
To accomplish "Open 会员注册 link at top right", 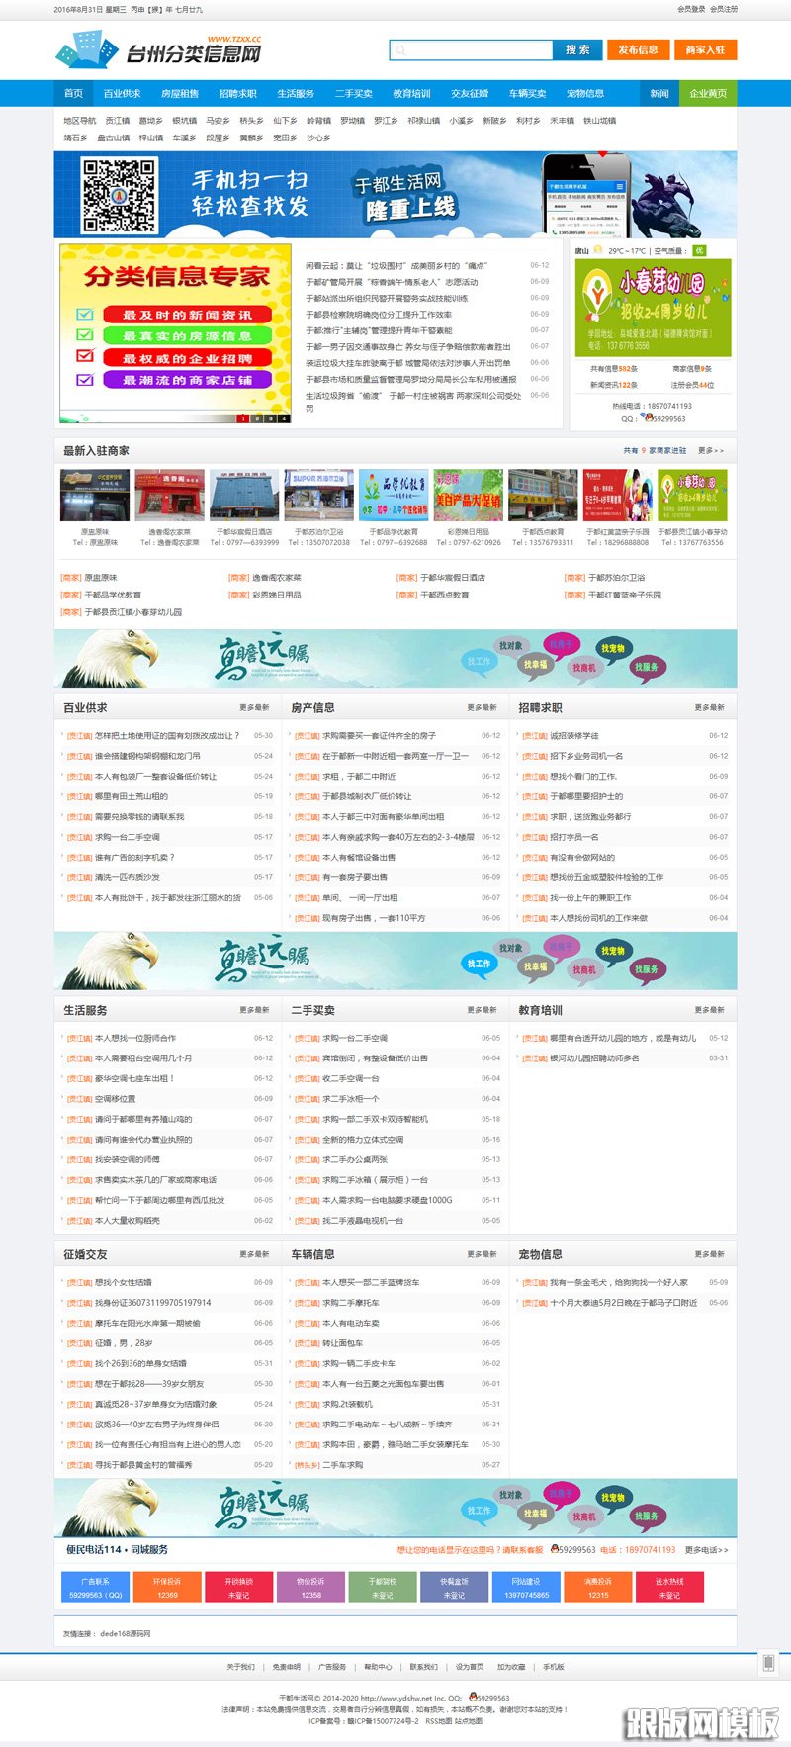I will coord(723,9).
